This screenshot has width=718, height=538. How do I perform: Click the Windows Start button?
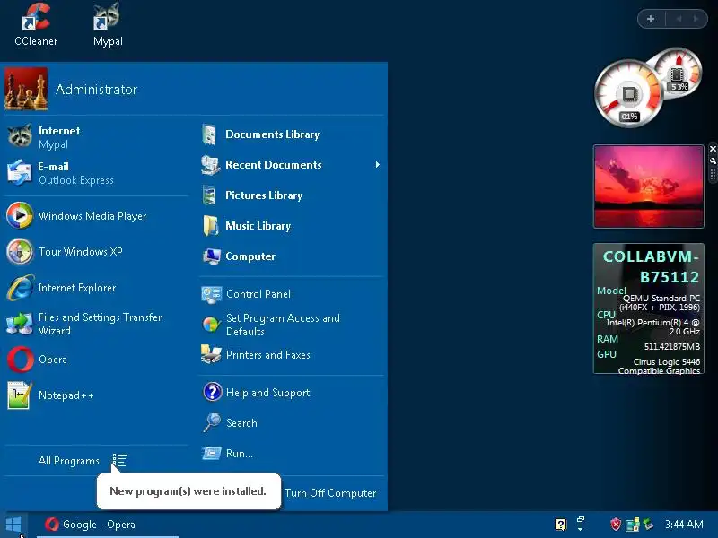point(13,525)
